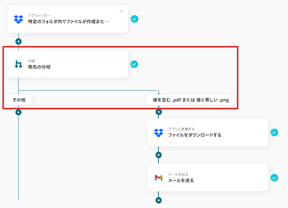
Task: Click the checkmark beside メールを送る card
Action: (x=274, y=178)
